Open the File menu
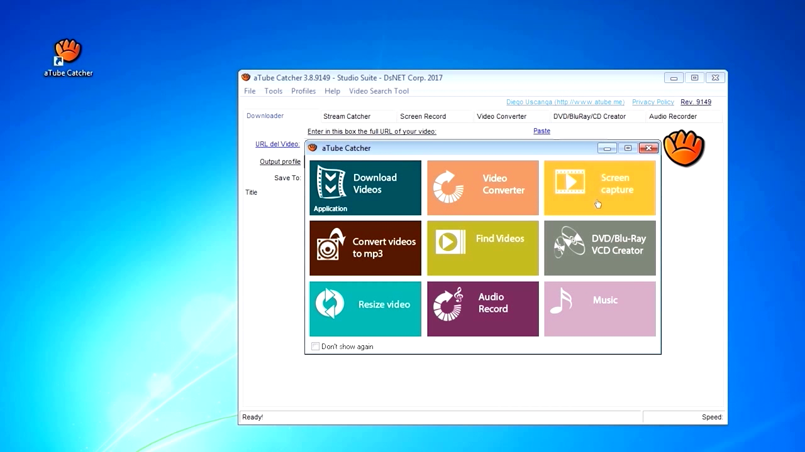This screenshot has width=805, height=452. pyautogui.click(x=250, y=91)
